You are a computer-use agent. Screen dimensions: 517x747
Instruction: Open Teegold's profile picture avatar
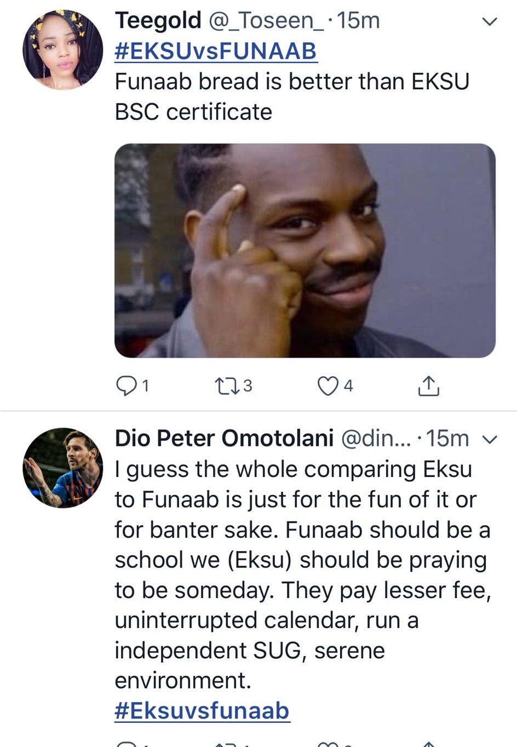(62, 50)
